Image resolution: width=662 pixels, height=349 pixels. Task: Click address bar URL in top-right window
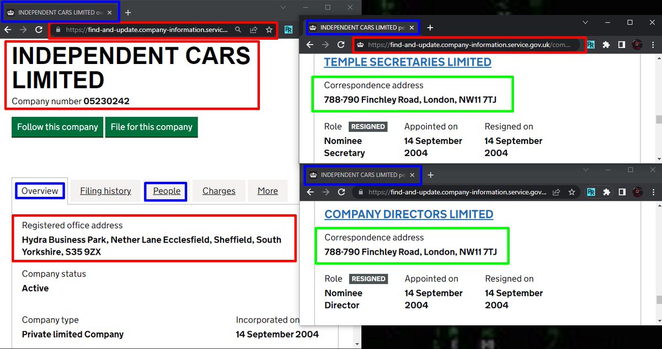pyautogui.click(x=469, y=45)
